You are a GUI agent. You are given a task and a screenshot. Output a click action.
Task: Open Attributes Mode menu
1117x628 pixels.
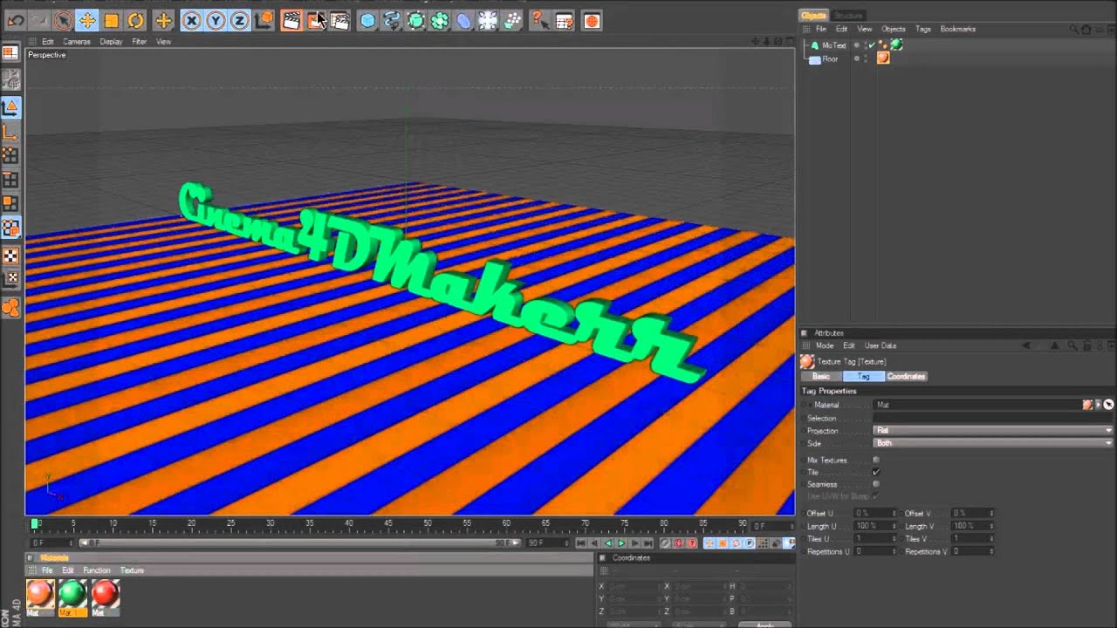[825, 345]
